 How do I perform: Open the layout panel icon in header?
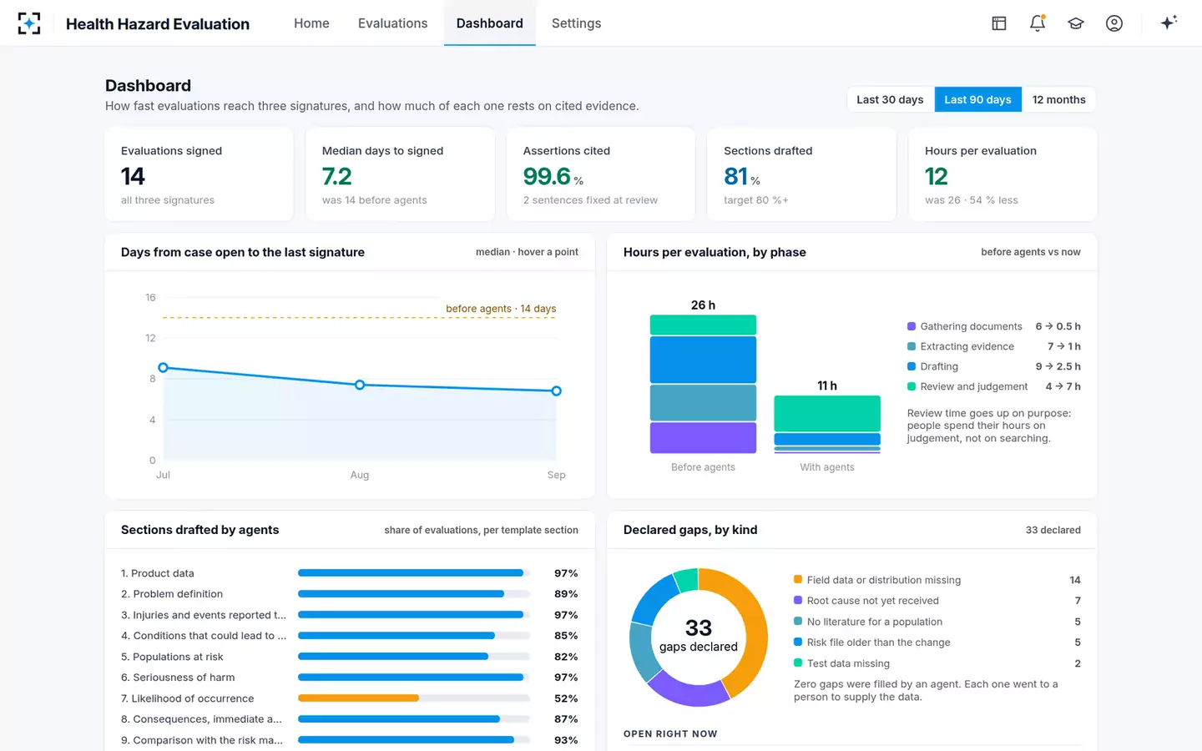tap(999, 23)
